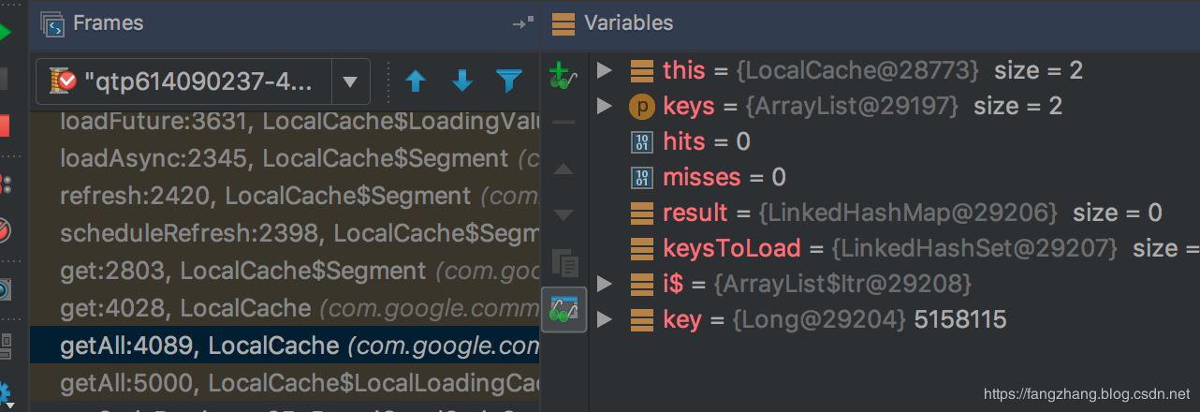The width and height of the screenshot is (1200, 412).
Task: Click the red Stop button
Action: [5, 125]
